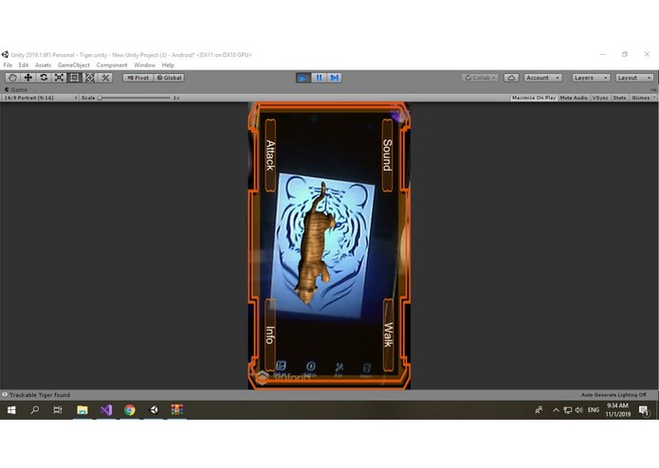Open Visual Studio from taskbar
659x468 pixels.
coord(106,410)
